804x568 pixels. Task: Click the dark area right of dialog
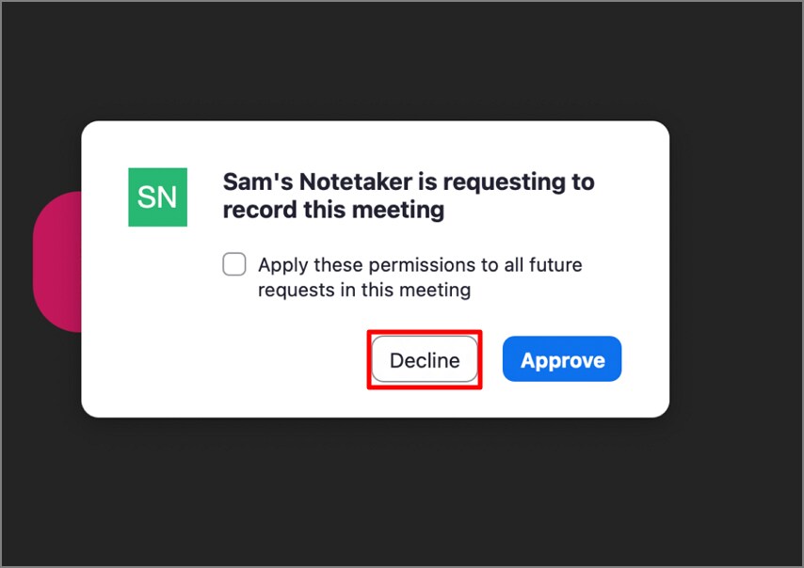click(x=734, y=273)
